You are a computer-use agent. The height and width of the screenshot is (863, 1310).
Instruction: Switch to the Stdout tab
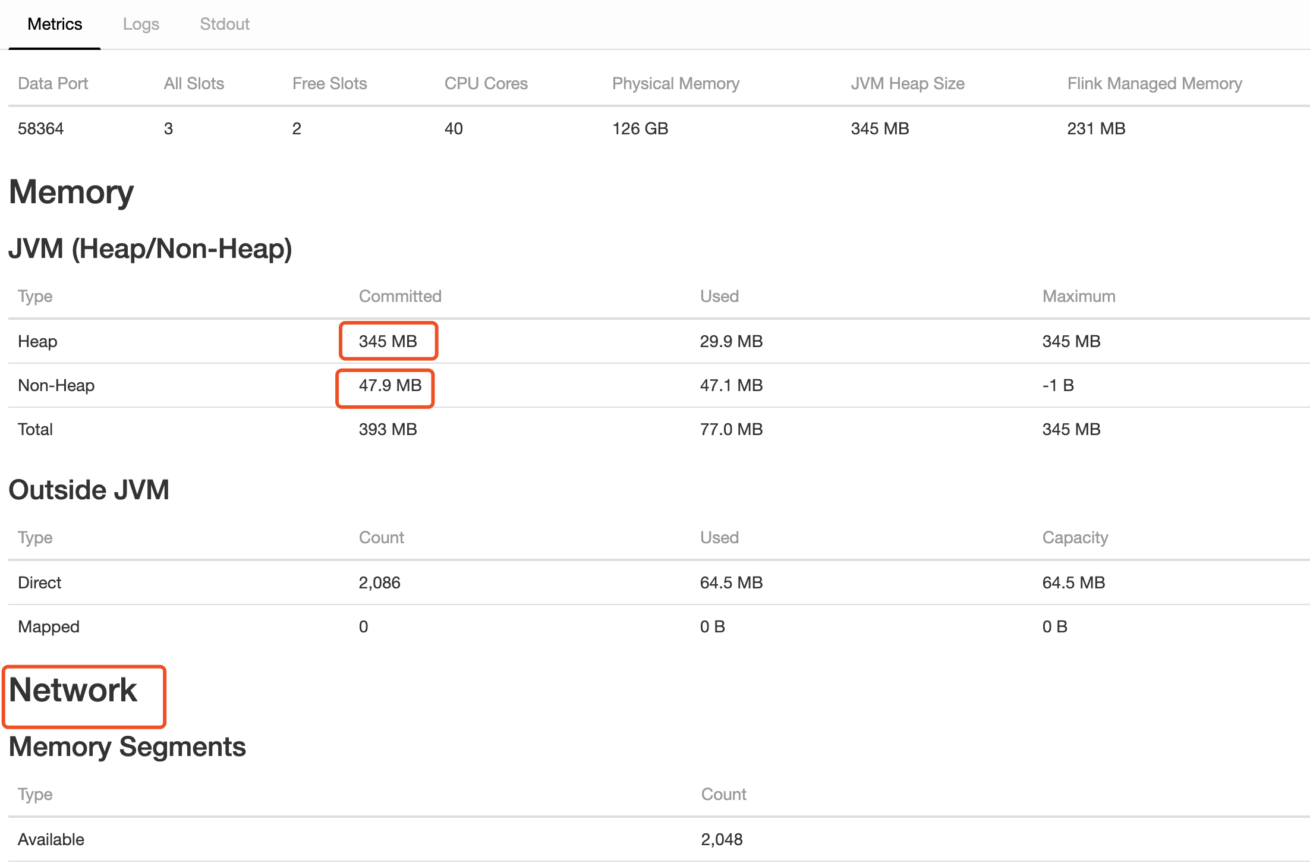224,24
